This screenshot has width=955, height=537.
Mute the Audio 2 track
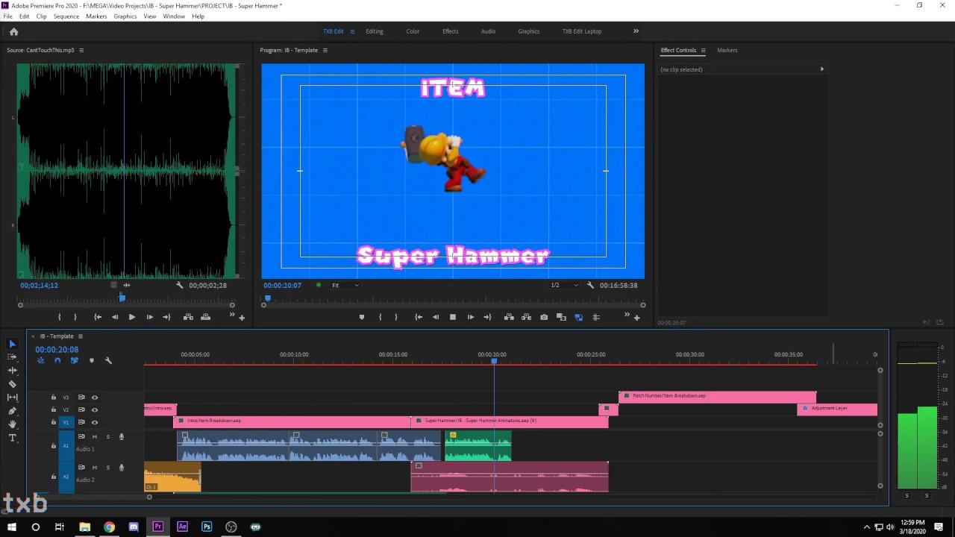[x=95, y=468]
